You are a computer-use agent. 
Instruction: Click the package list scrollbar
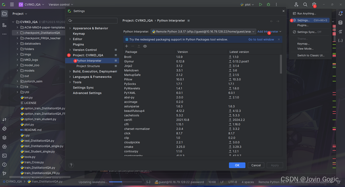pyautogui.click(x=281, y=64)
